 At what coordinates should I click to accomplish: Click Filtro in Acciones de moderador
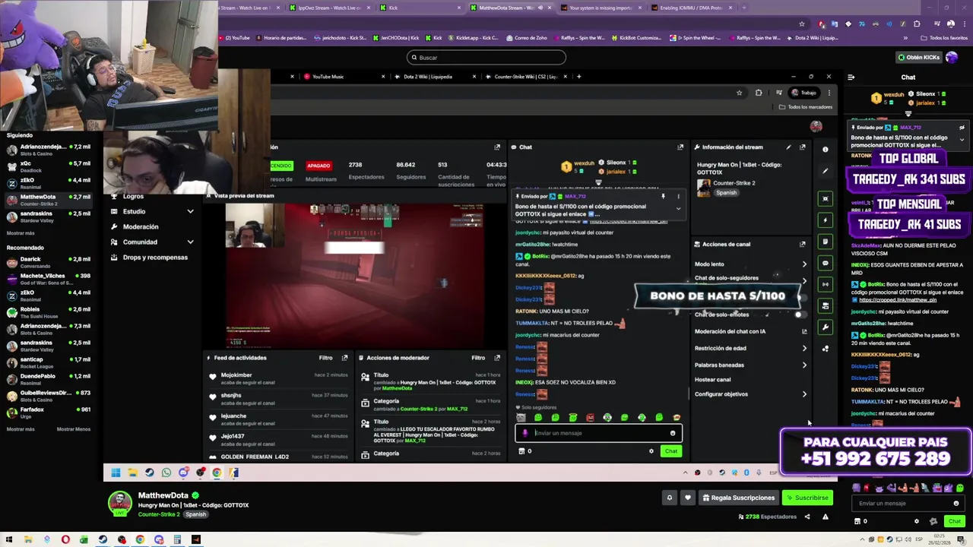[478, 357]
